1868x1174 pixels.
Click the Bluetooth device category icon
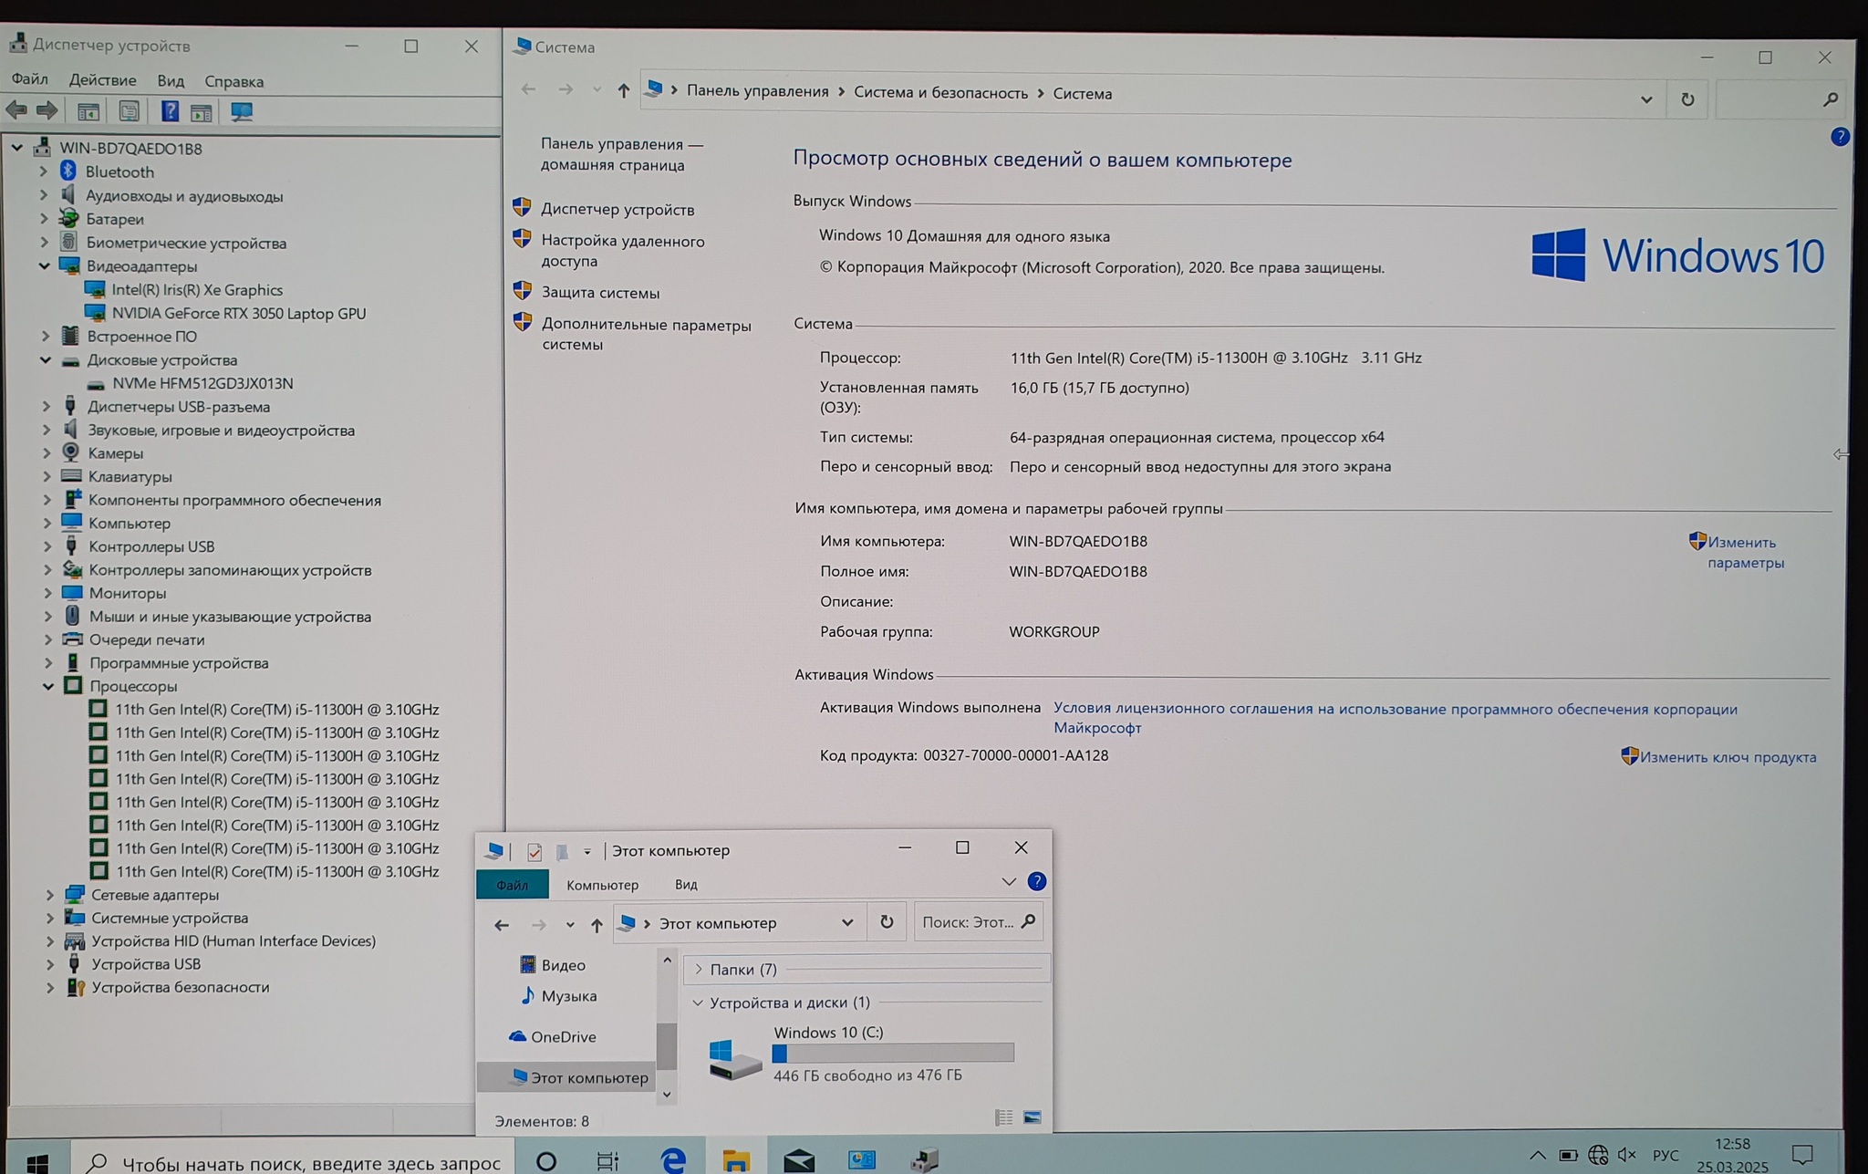(x=68, y=171)
